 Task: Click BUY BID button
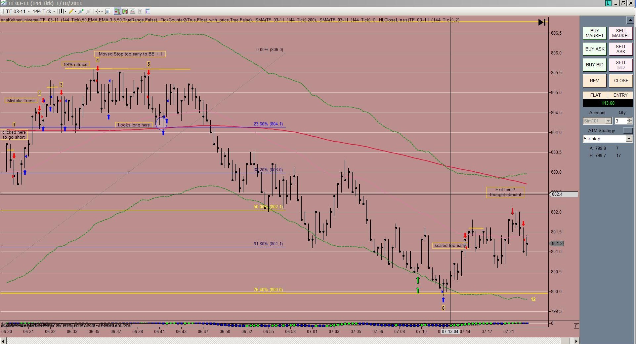(594, 65)
